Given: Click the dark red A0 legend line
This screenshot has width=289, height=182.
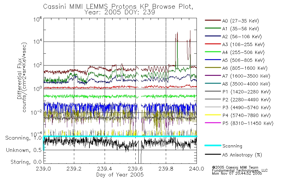Looking at the screenshot, I should coord(213,20).
